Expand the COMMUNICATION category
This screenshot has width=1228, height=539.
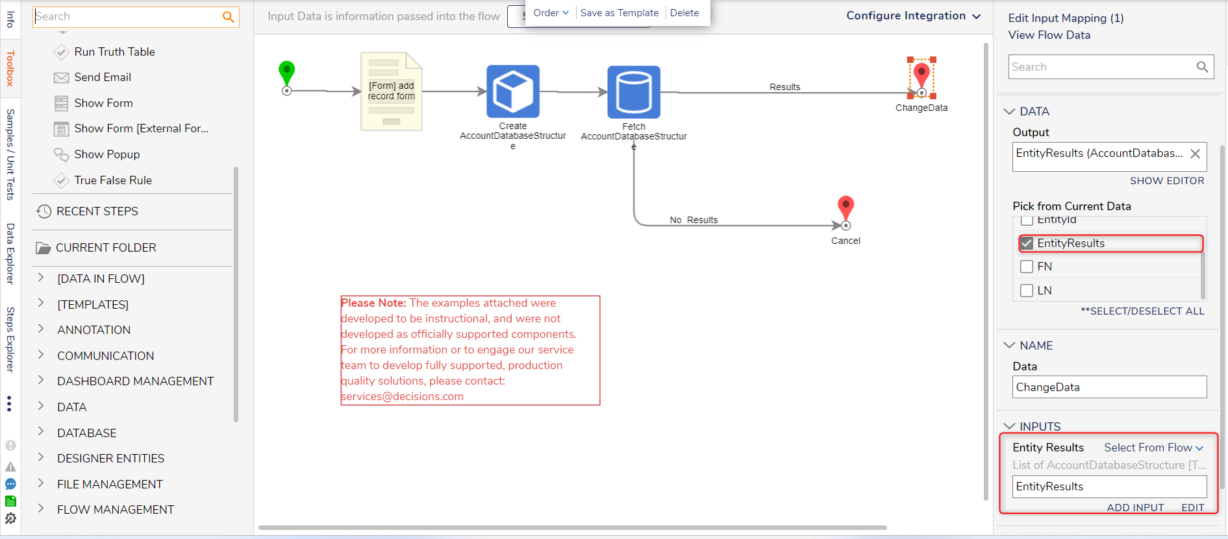click(x=41, y=354)
